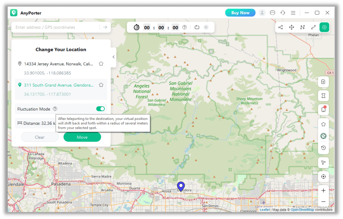Screen dimensions: 343x219
Task: Select the multi-spot route mode icon
Action: pos(302,27)
